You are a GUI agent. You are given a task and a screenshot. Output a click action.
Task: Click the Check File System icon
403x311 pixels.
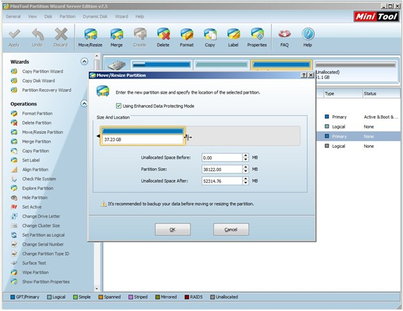click(14, 179)
